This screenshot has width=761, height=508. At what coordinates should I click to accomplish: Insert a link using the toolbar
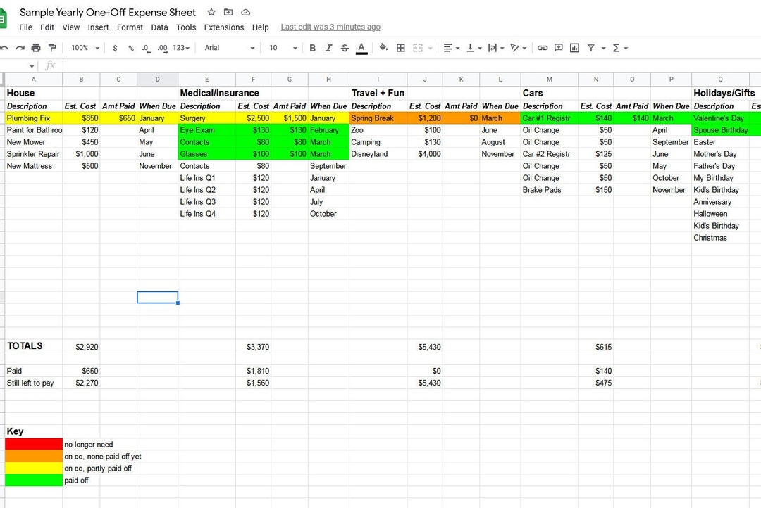tap(542, 48)
